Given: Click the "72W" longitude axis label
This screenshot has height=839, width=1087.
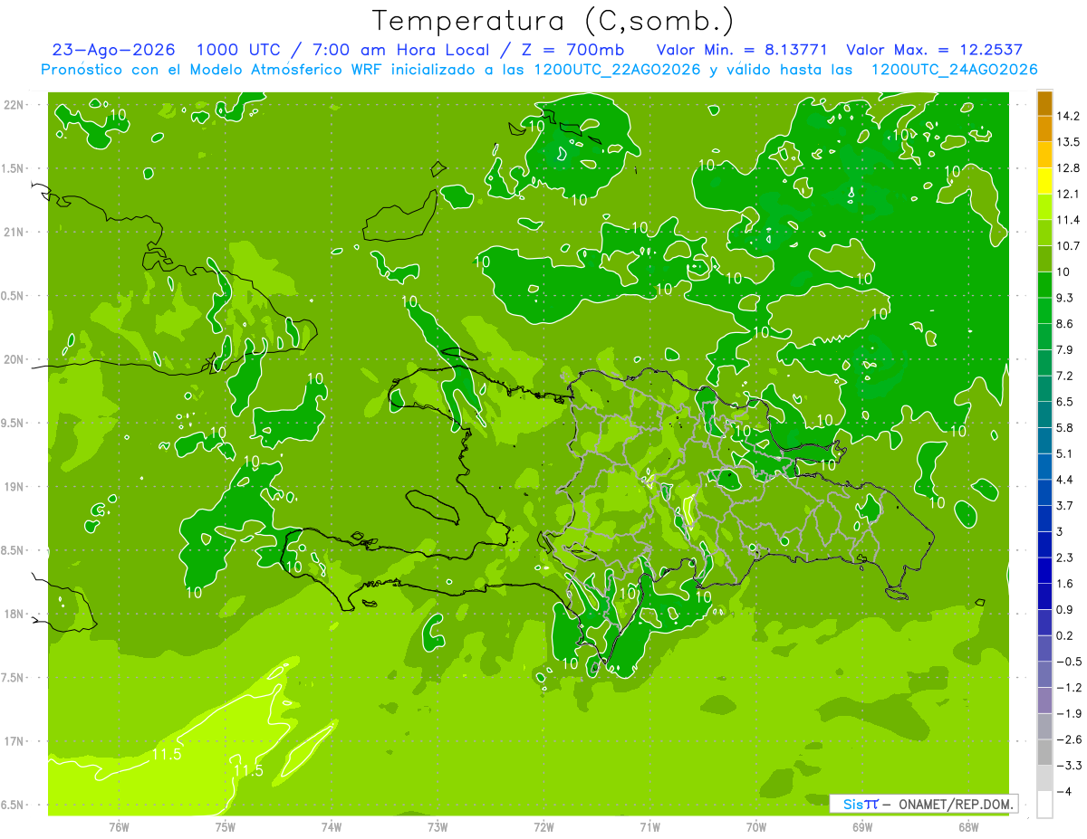Looking at the screenshot, I should [543, 826].
